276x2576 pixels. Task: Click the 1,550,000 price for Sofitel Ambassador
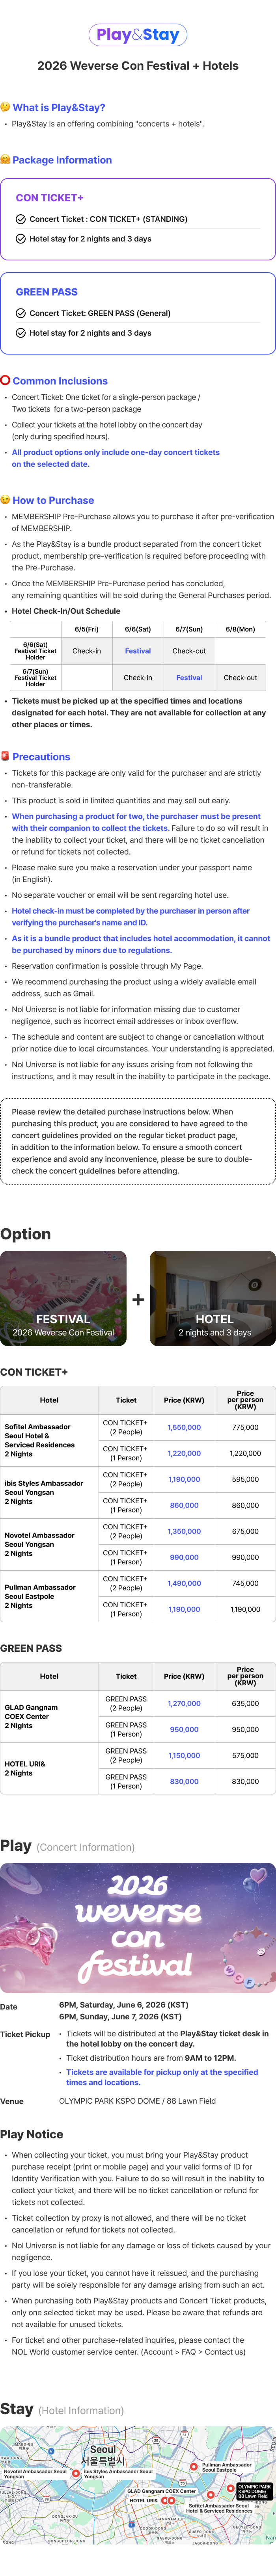[x=184, y=1427]
